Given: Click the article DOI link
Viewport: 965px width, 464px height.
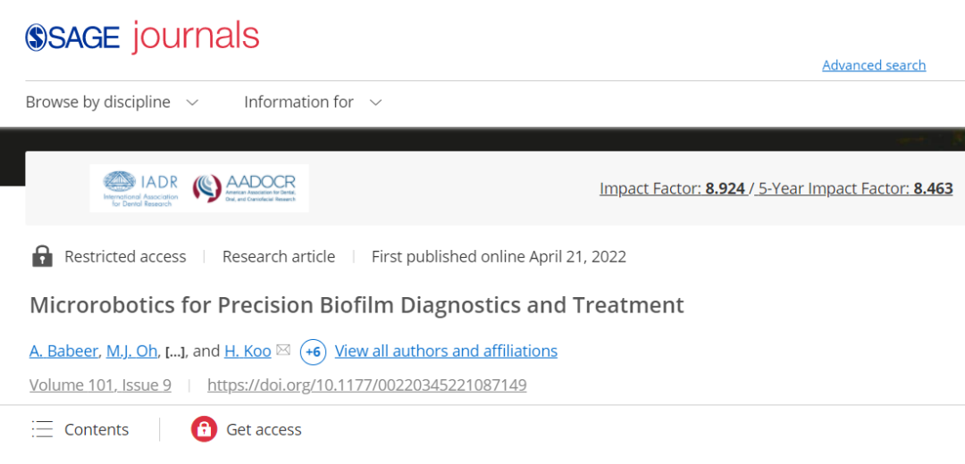Looking at the screenshot, I should point(366,385).
